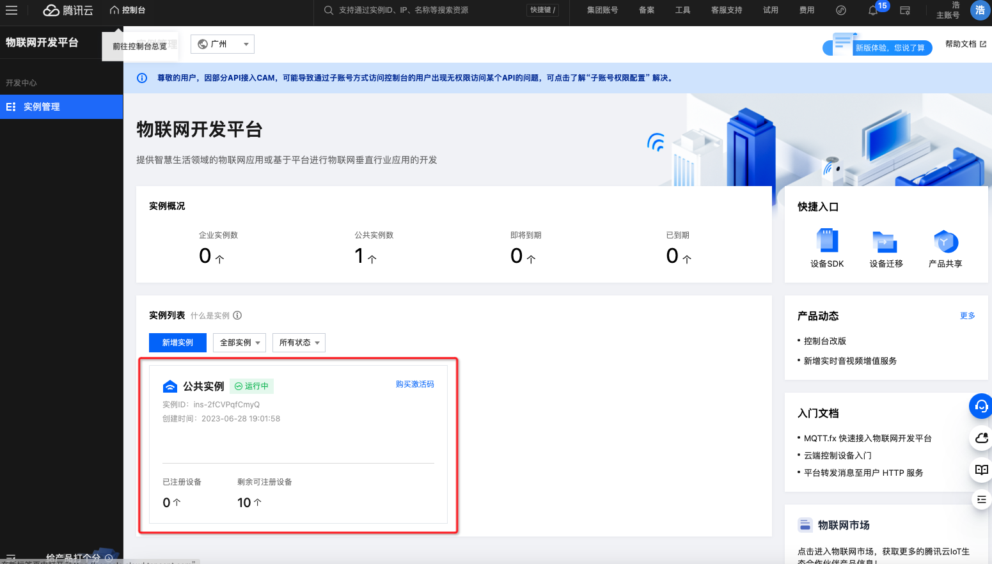
Task: Open the notification bell with 15 badge
Action: [x=873, y=10]
